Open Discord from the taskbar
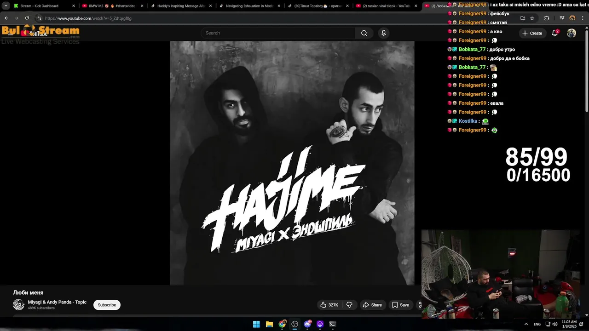 tap(307, 324)
